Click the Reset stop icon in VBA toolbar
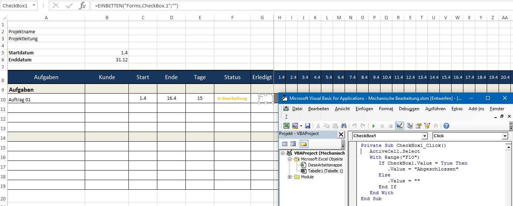 click(390, 126)
